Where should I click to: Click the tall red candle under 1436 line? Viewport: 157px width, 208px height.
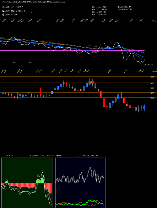click(41, 92)
